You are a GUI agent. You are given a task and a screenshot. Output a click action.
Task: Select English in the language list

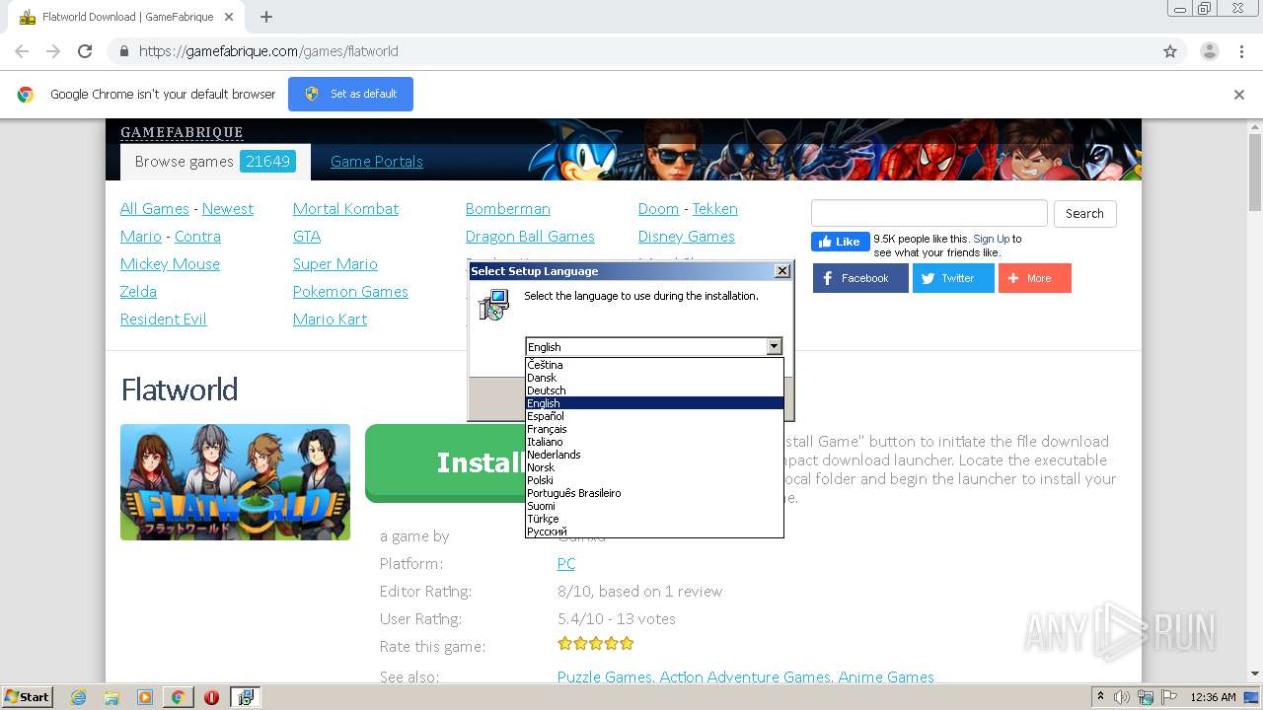point(654,403)
